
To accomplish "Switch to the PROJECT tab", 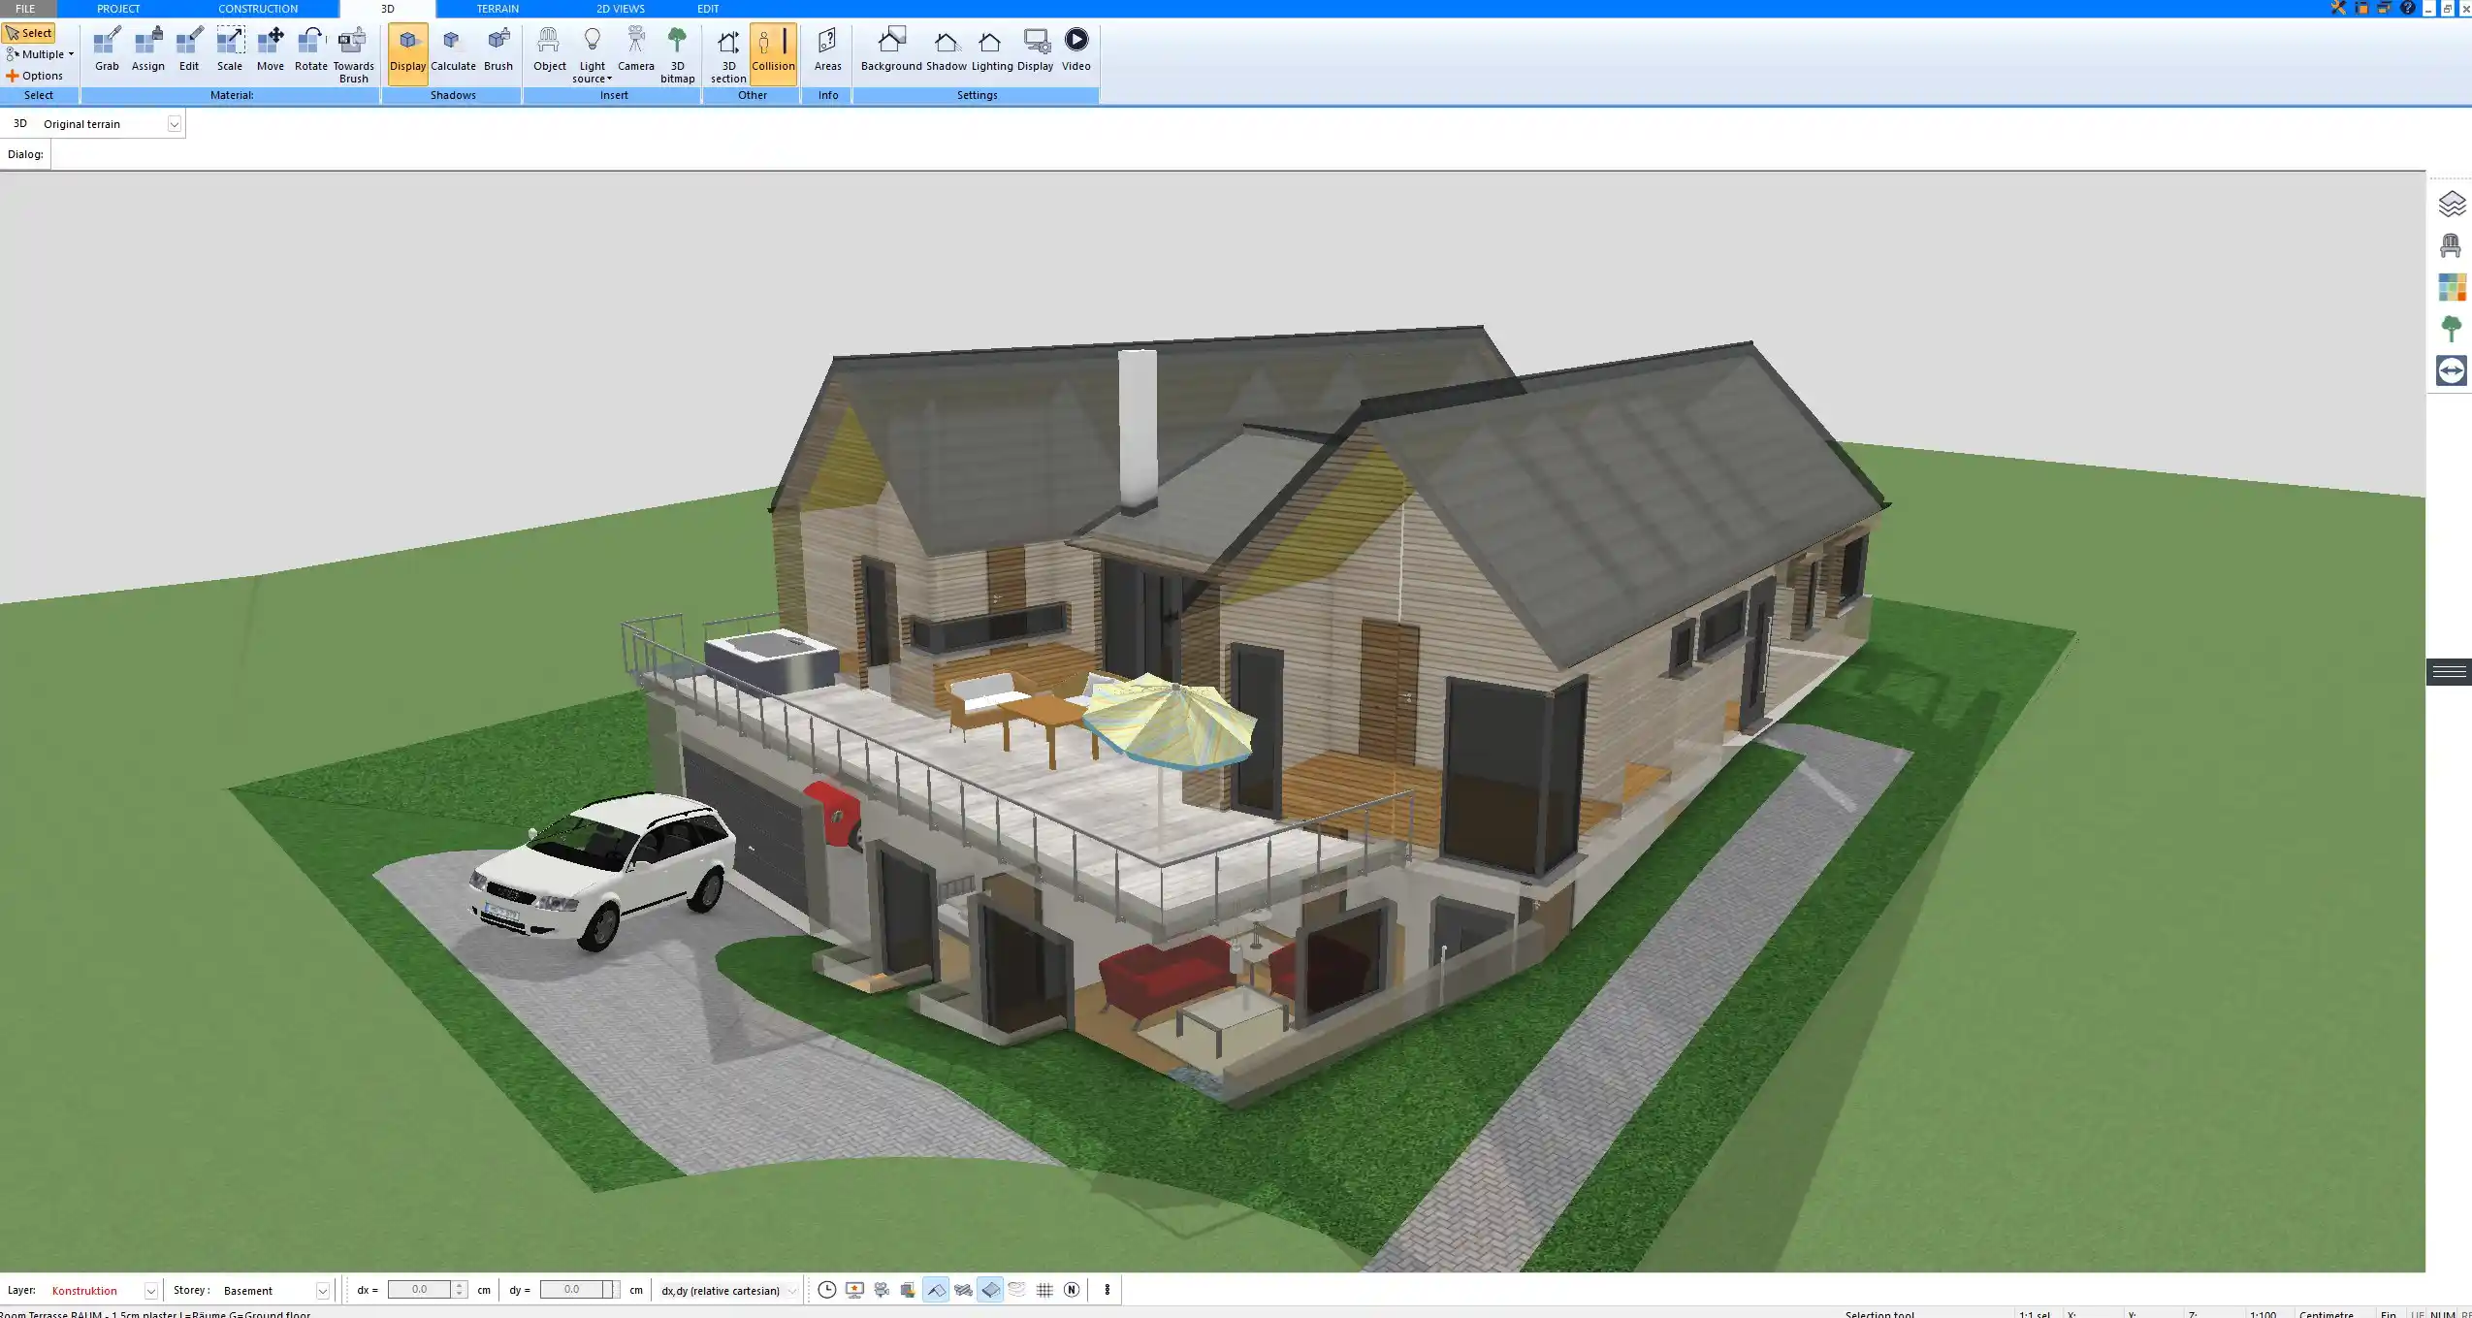I will coord(118,9).
